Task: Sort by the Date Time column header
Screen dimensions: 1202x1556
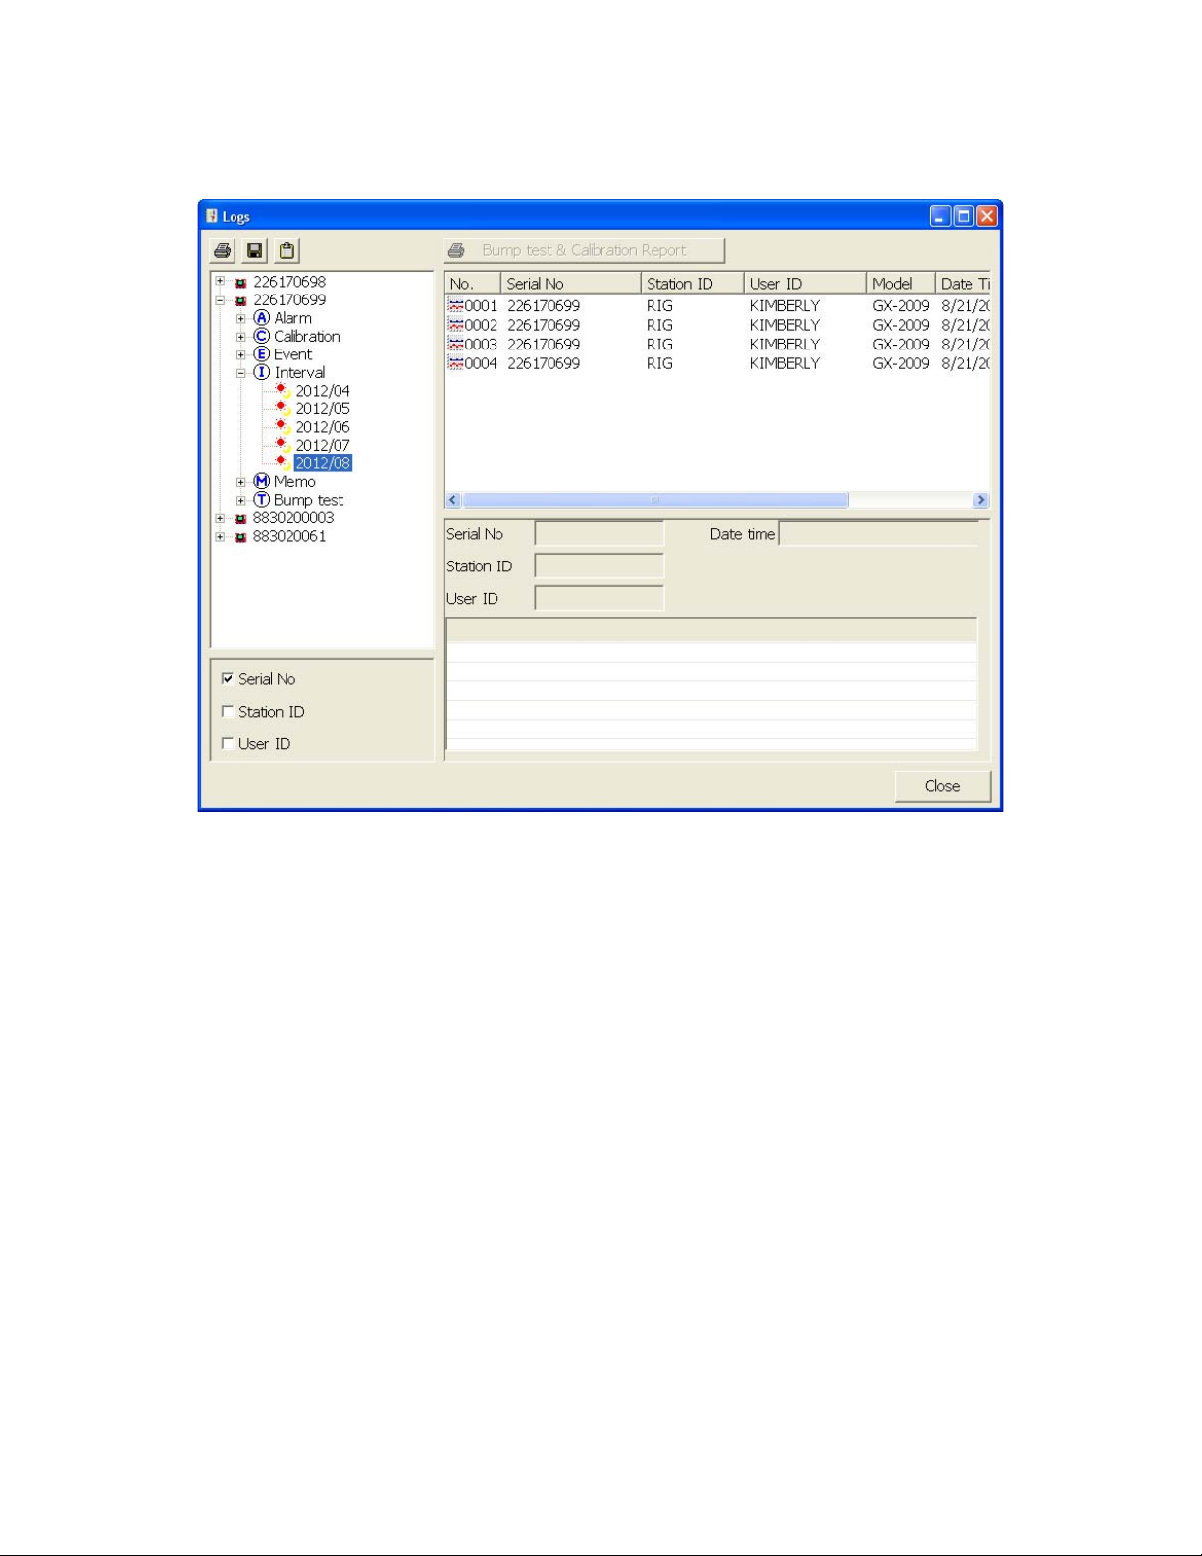Action: (x=963, y=283)
